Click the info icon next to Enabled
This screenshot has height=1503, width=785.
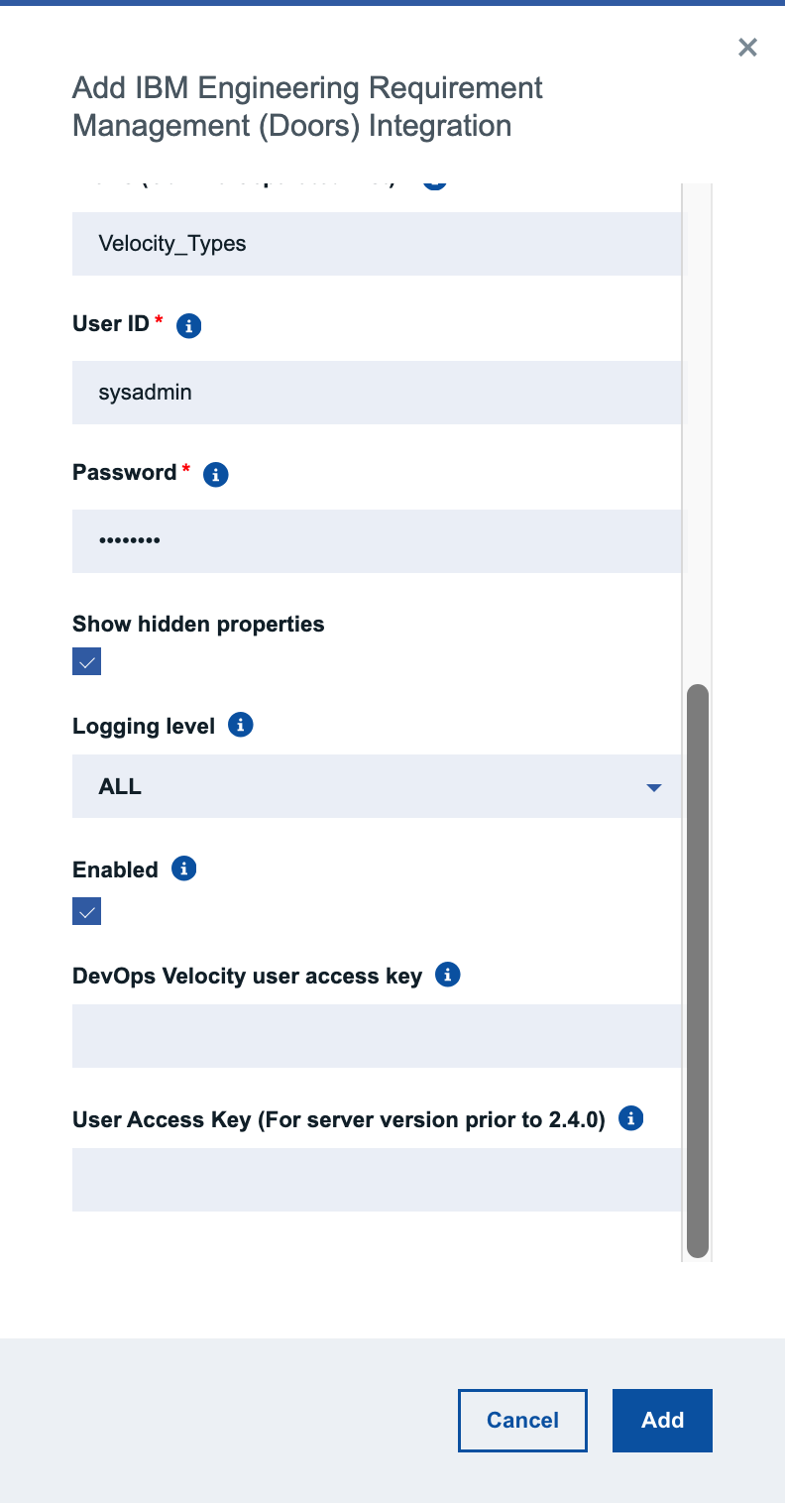184,868
